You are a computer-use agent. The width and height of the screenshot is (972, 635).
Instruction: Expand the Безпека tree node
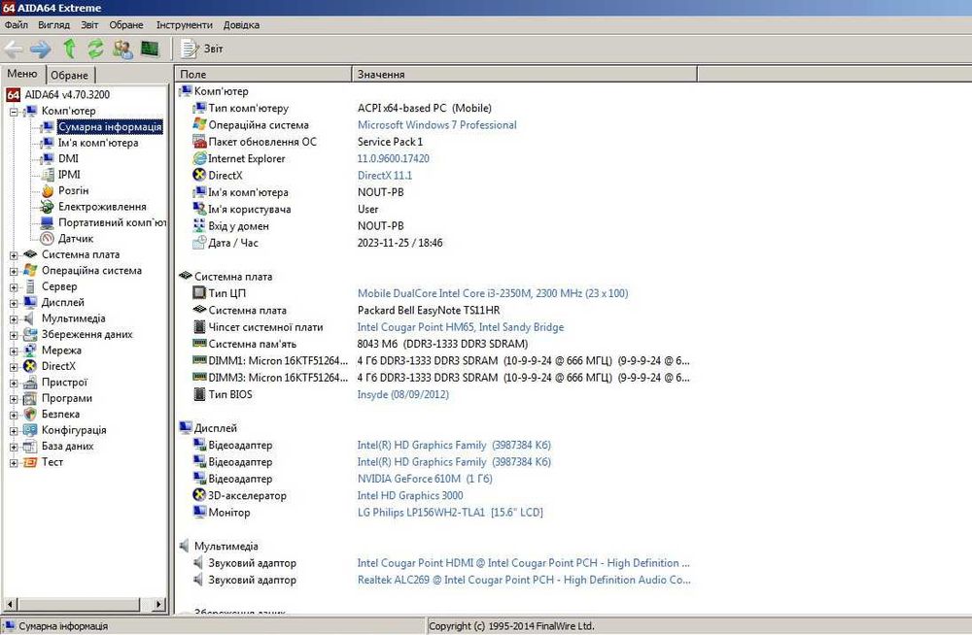pos(14,415)
